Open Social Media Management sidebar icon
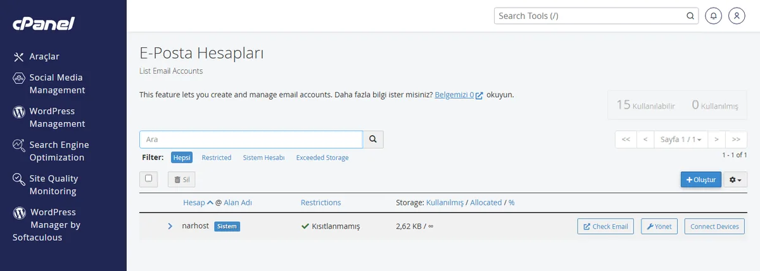 click(x=18, y=78)
